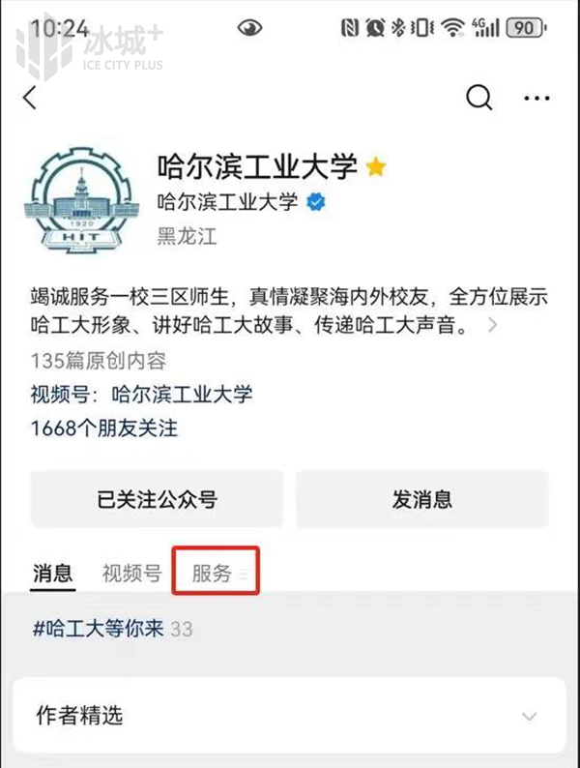Toggle follow via 已关注公众号 button
580x768 pixels.
coord(157,499)
